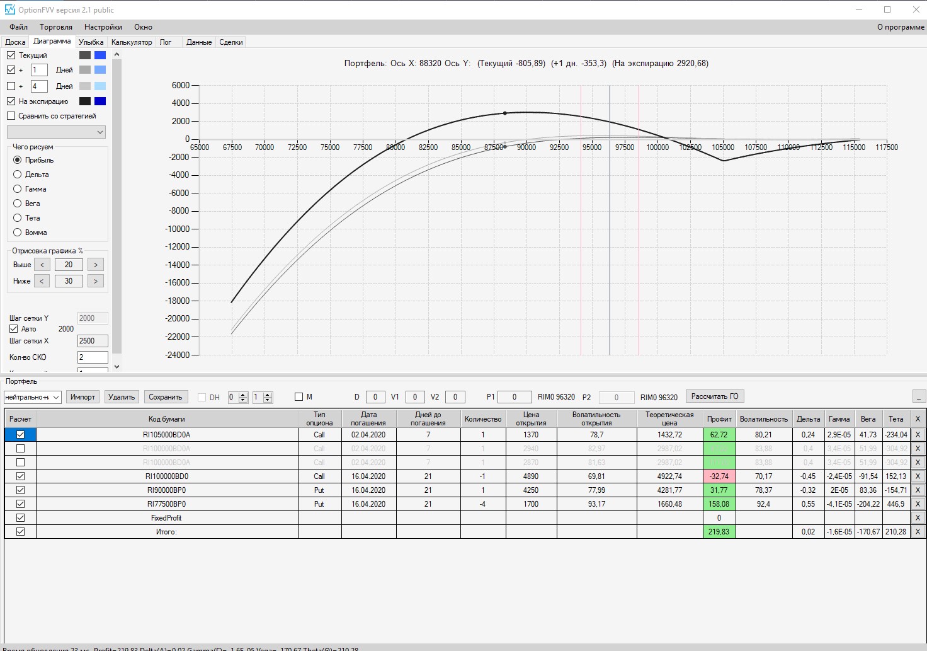Delete the RI105000BD0A row with its X button

click(918, 435)
